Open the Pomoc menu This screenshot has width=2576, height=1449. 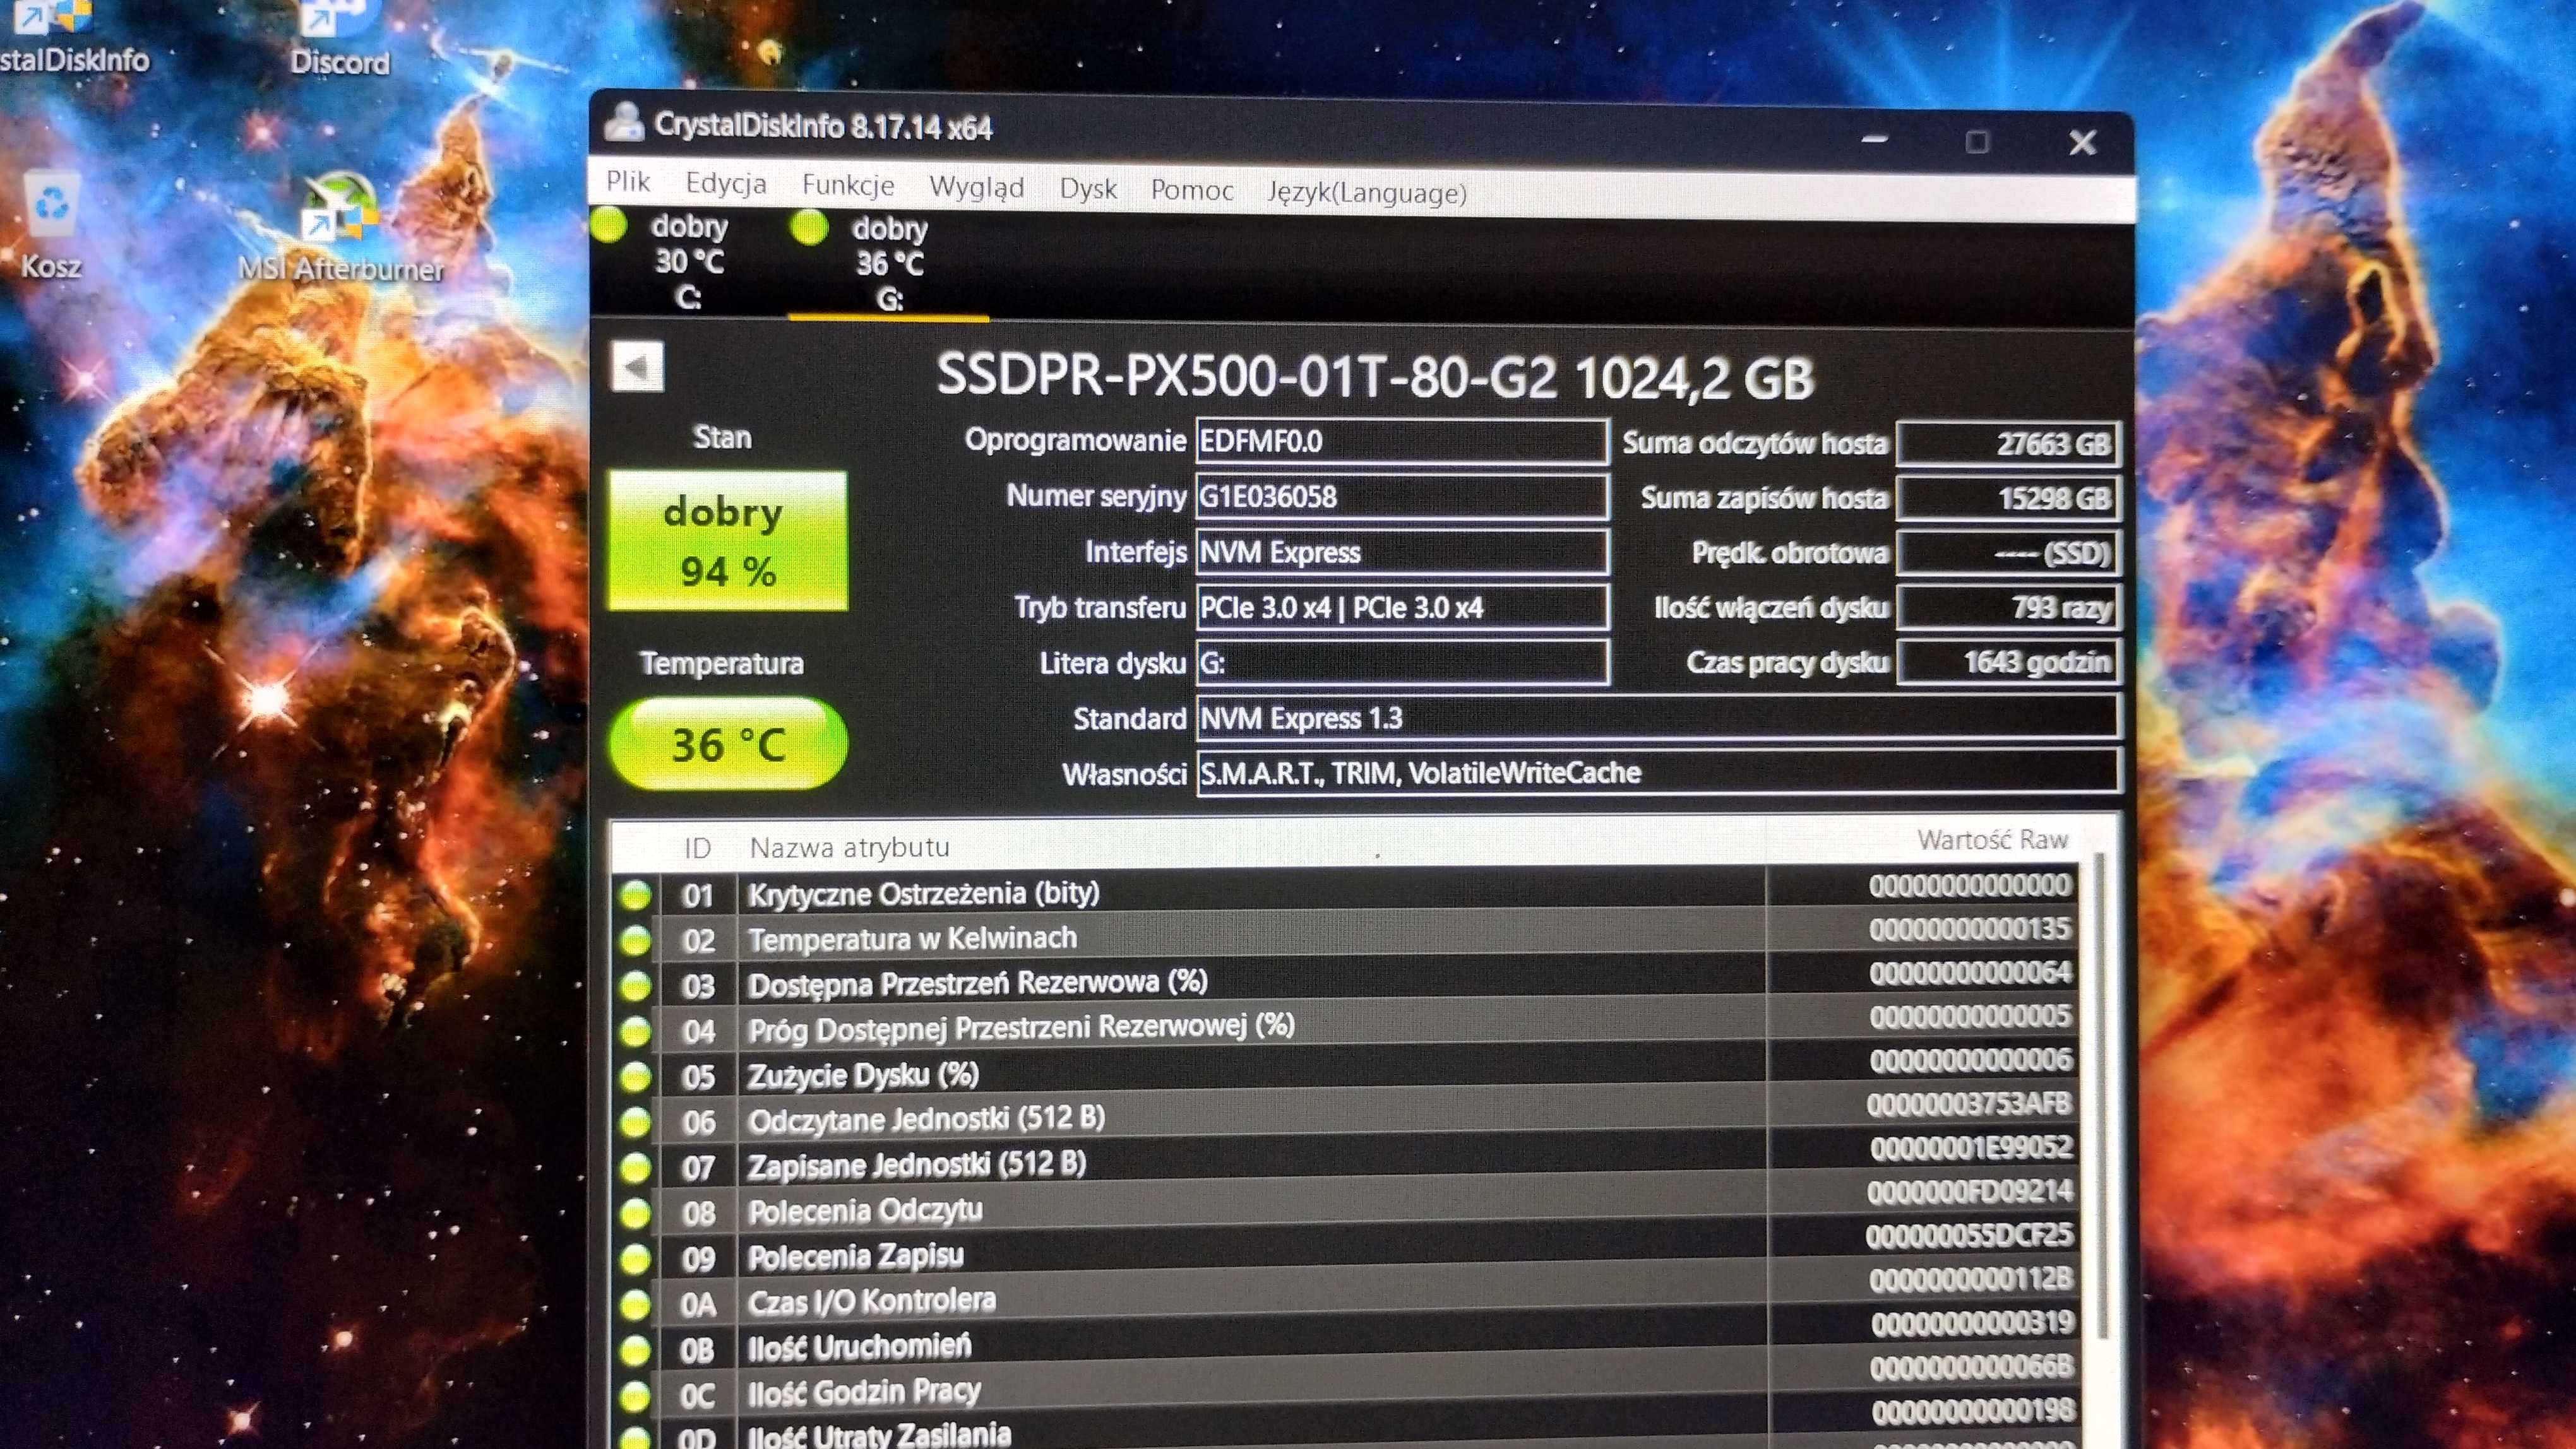(x=1192, y=190)
